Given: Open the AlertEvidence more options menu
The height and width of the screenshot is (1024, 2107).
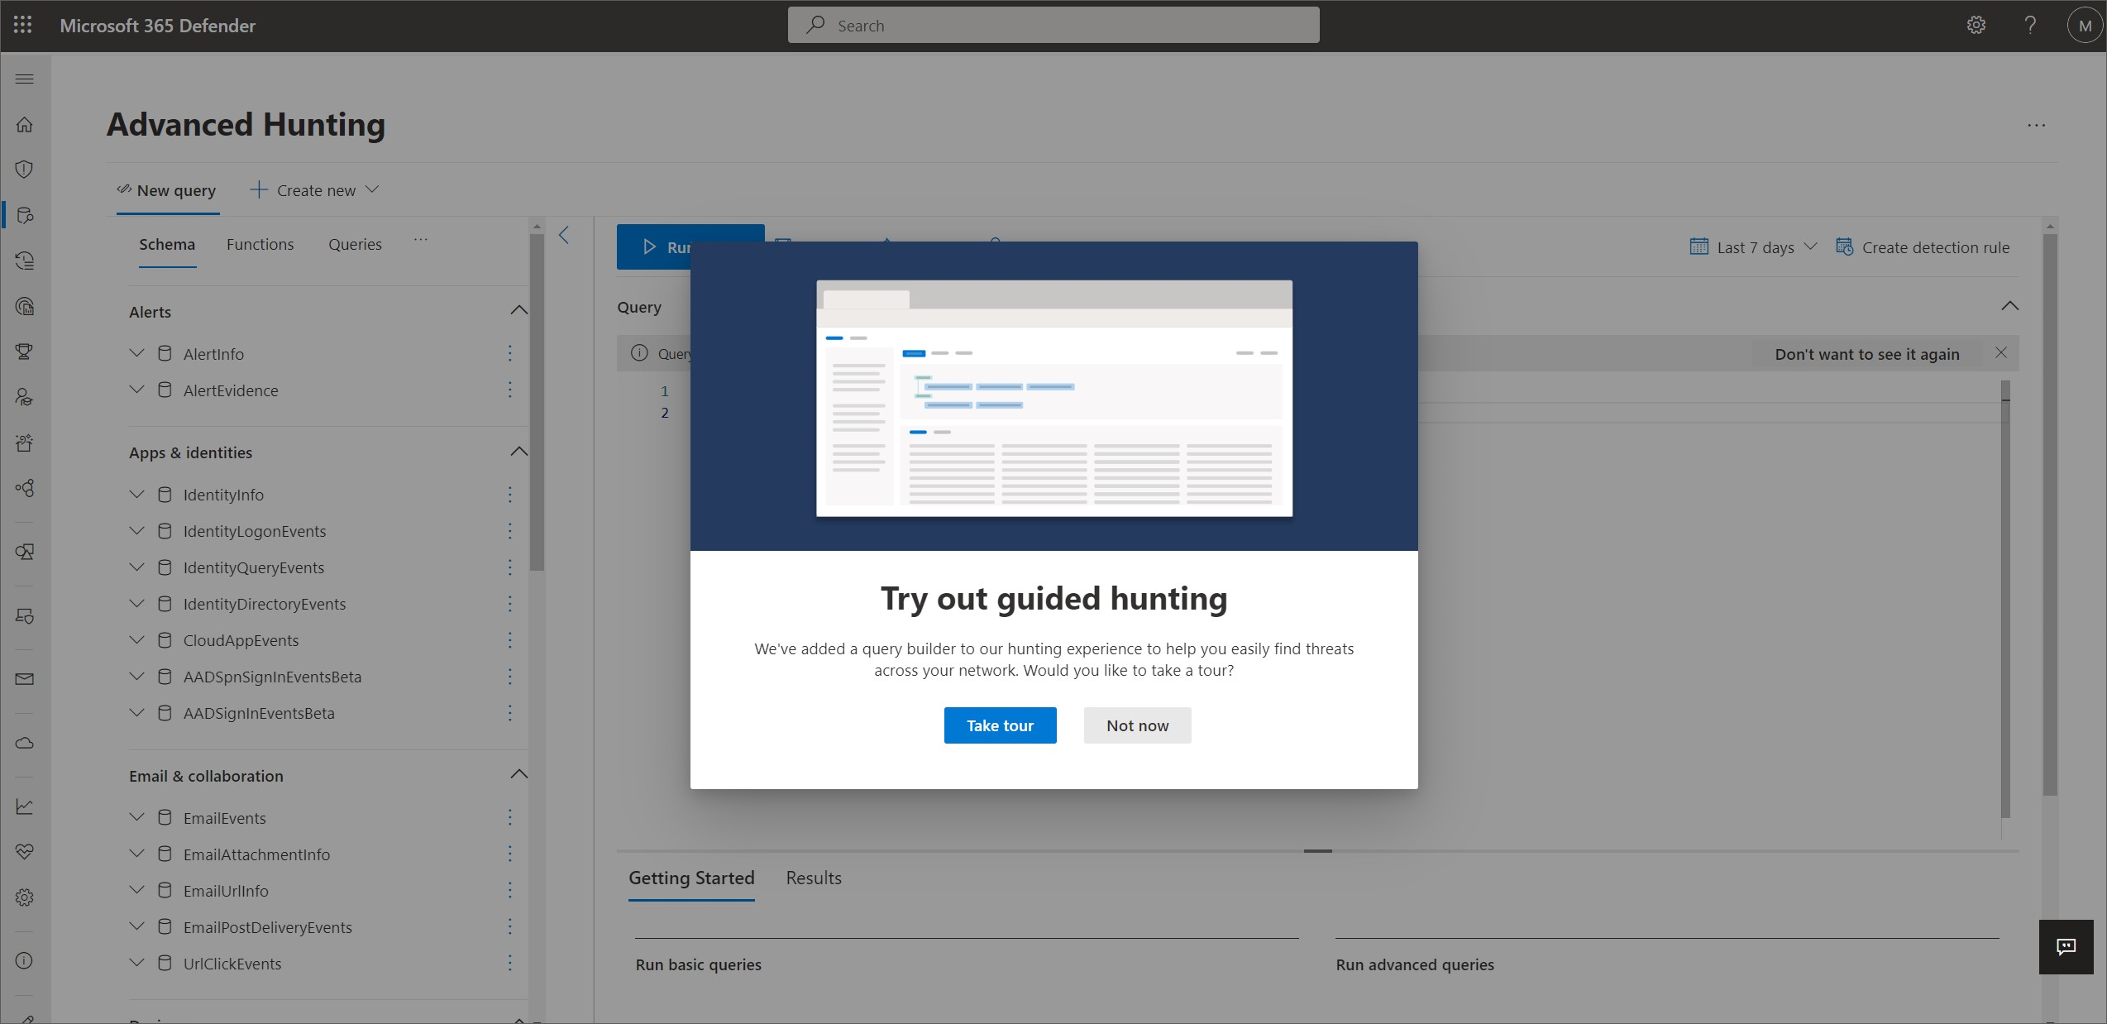Looking at the screenshot, I should (x=509, y=390).
